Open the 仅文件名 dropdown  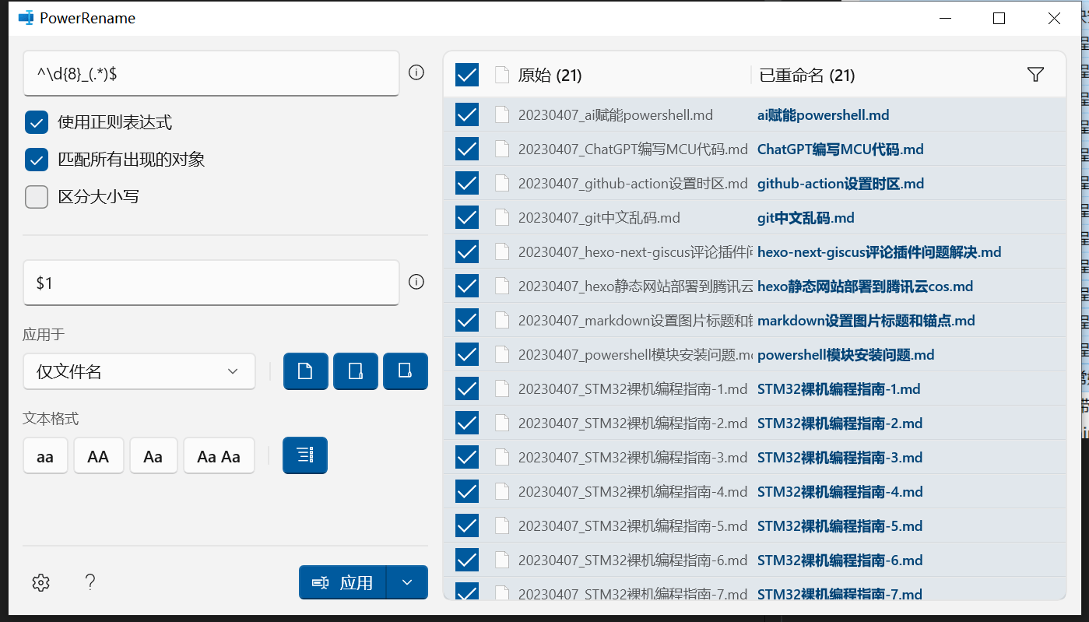139,371
